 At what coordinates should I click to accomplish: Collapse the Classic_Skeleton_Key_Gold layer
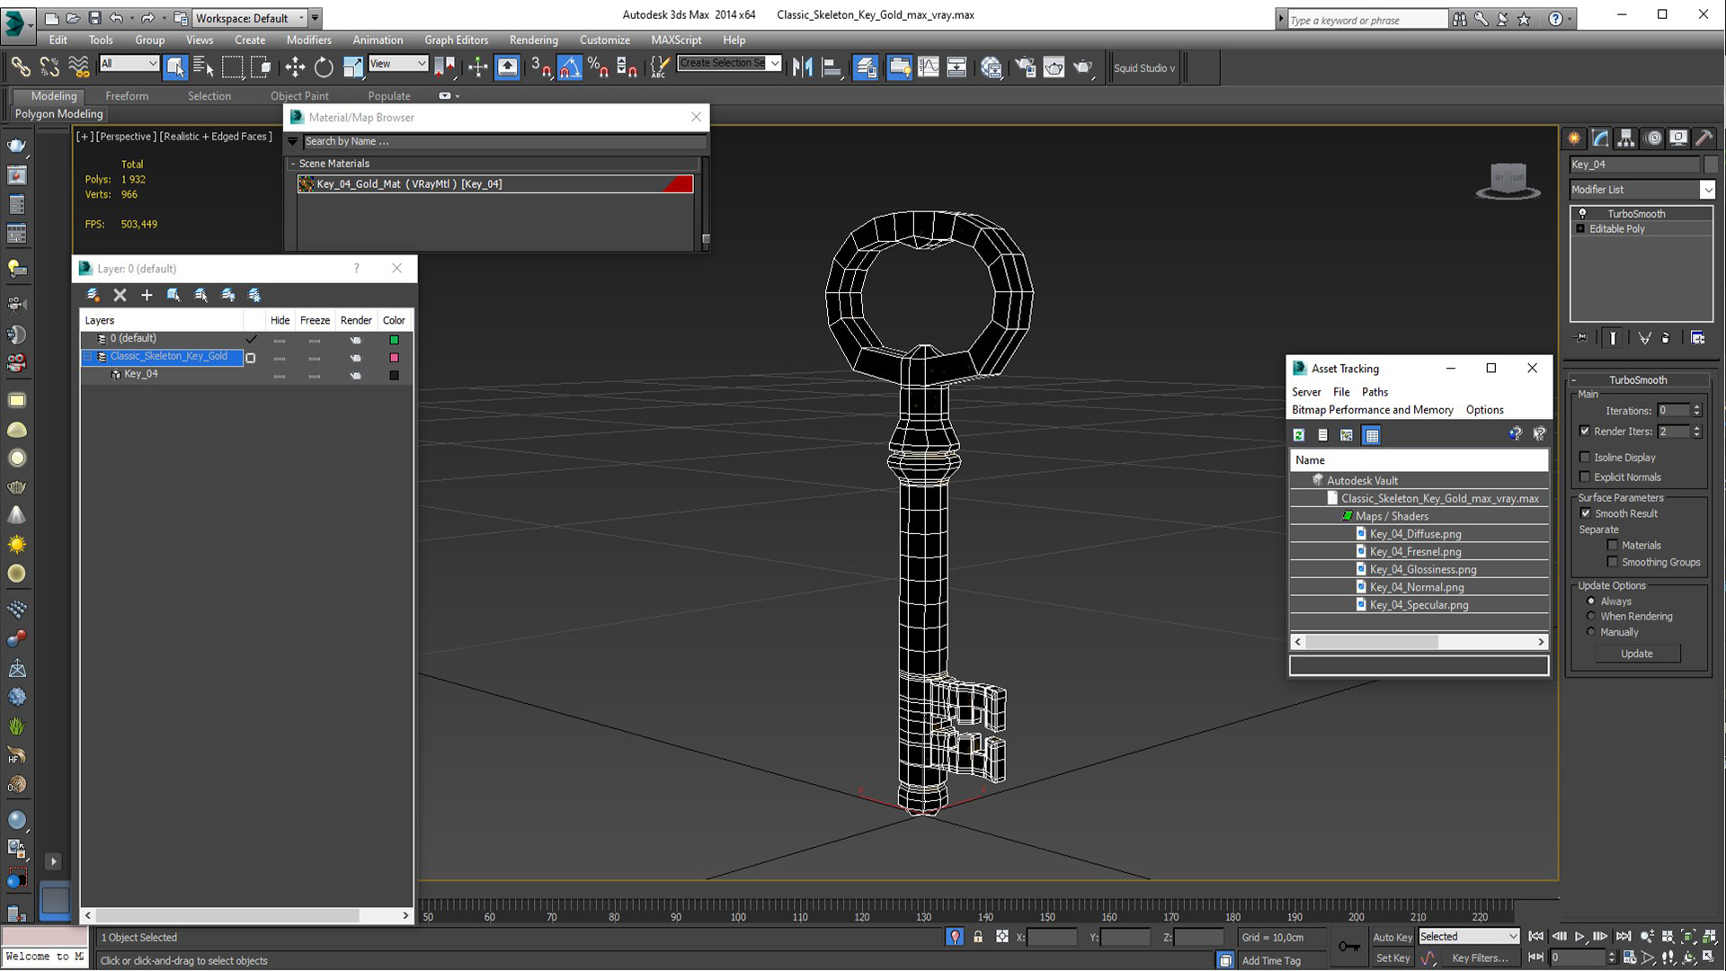tap(88, 357)
